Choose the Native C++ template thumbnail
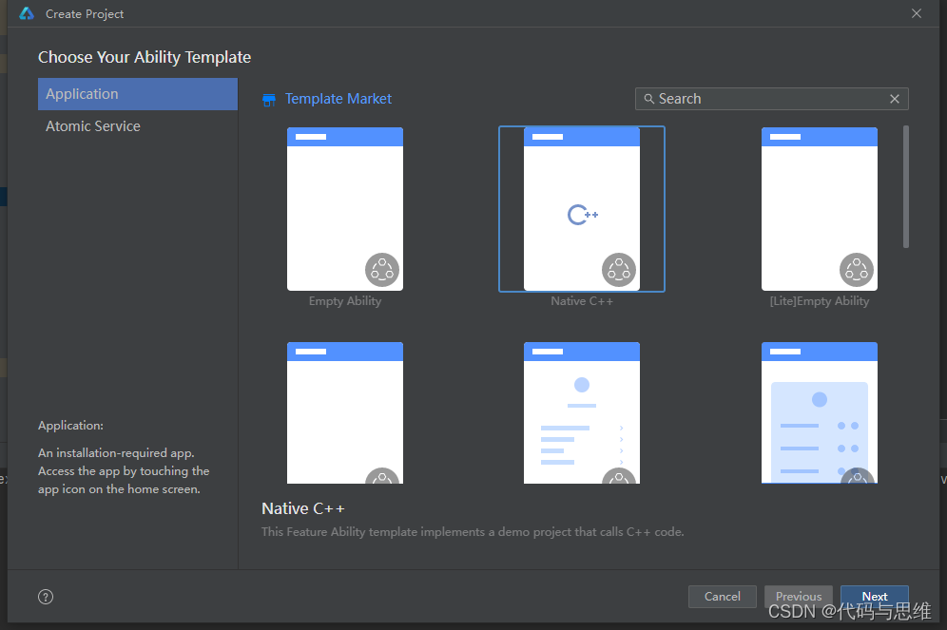This screenshot has height=630, width=947. [582, 209]
